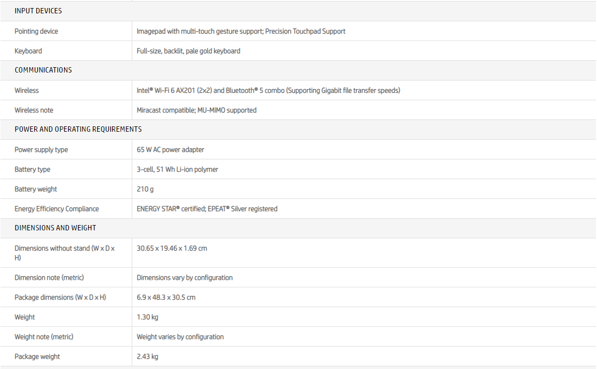Click the 3-cell 51 Wh battery value
The image size is (597, 369).
177,170
